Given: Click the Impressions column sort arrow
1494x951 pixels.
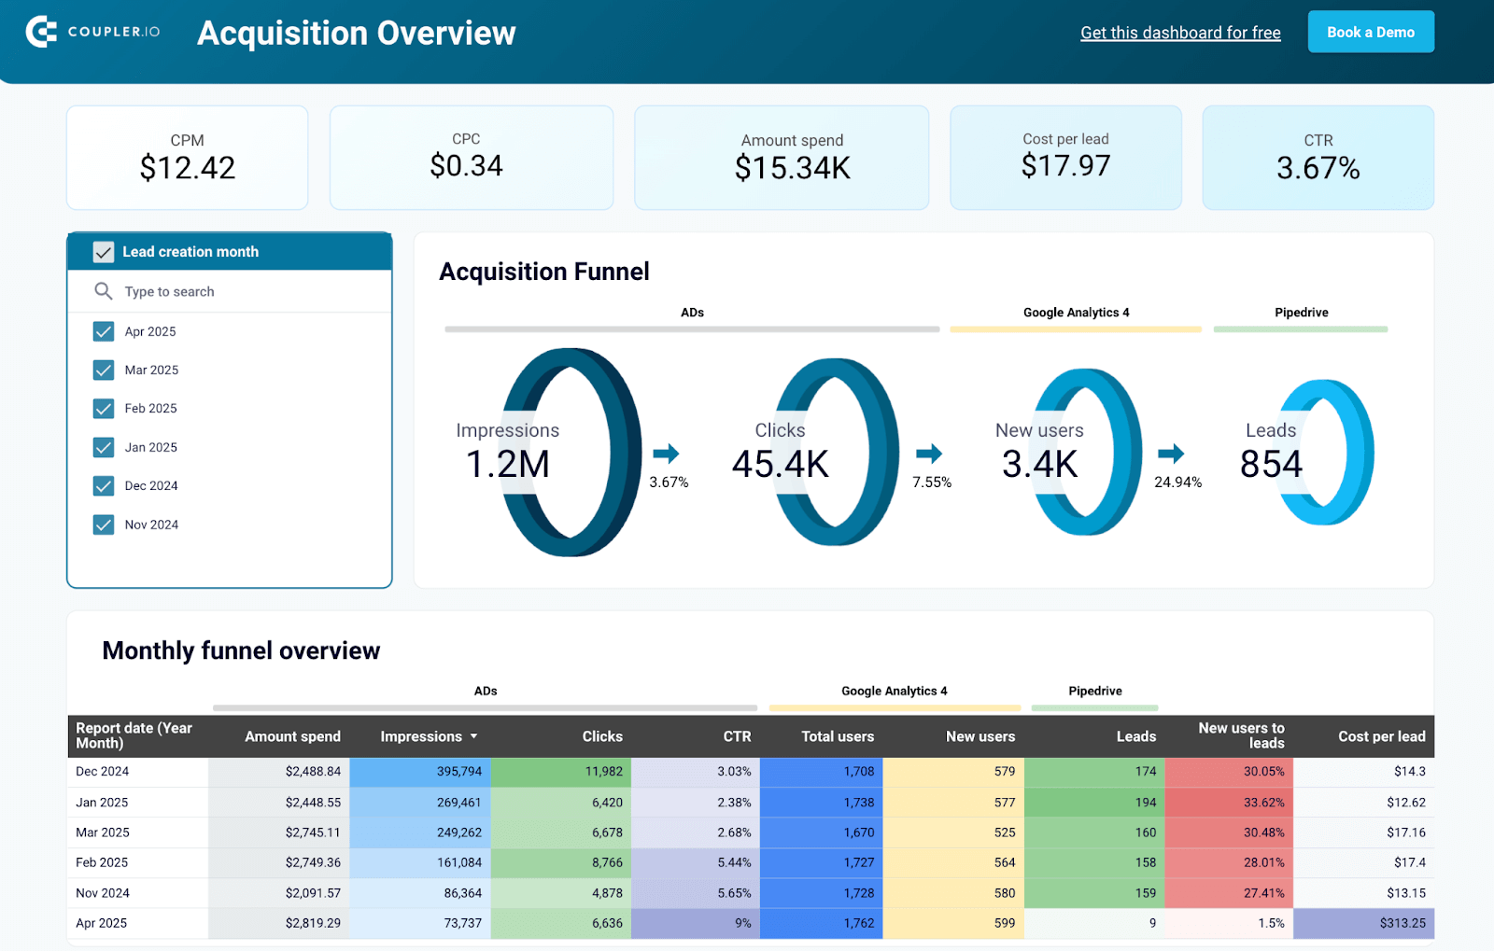Looking at the screenshot, I should [x=473, y=736].
